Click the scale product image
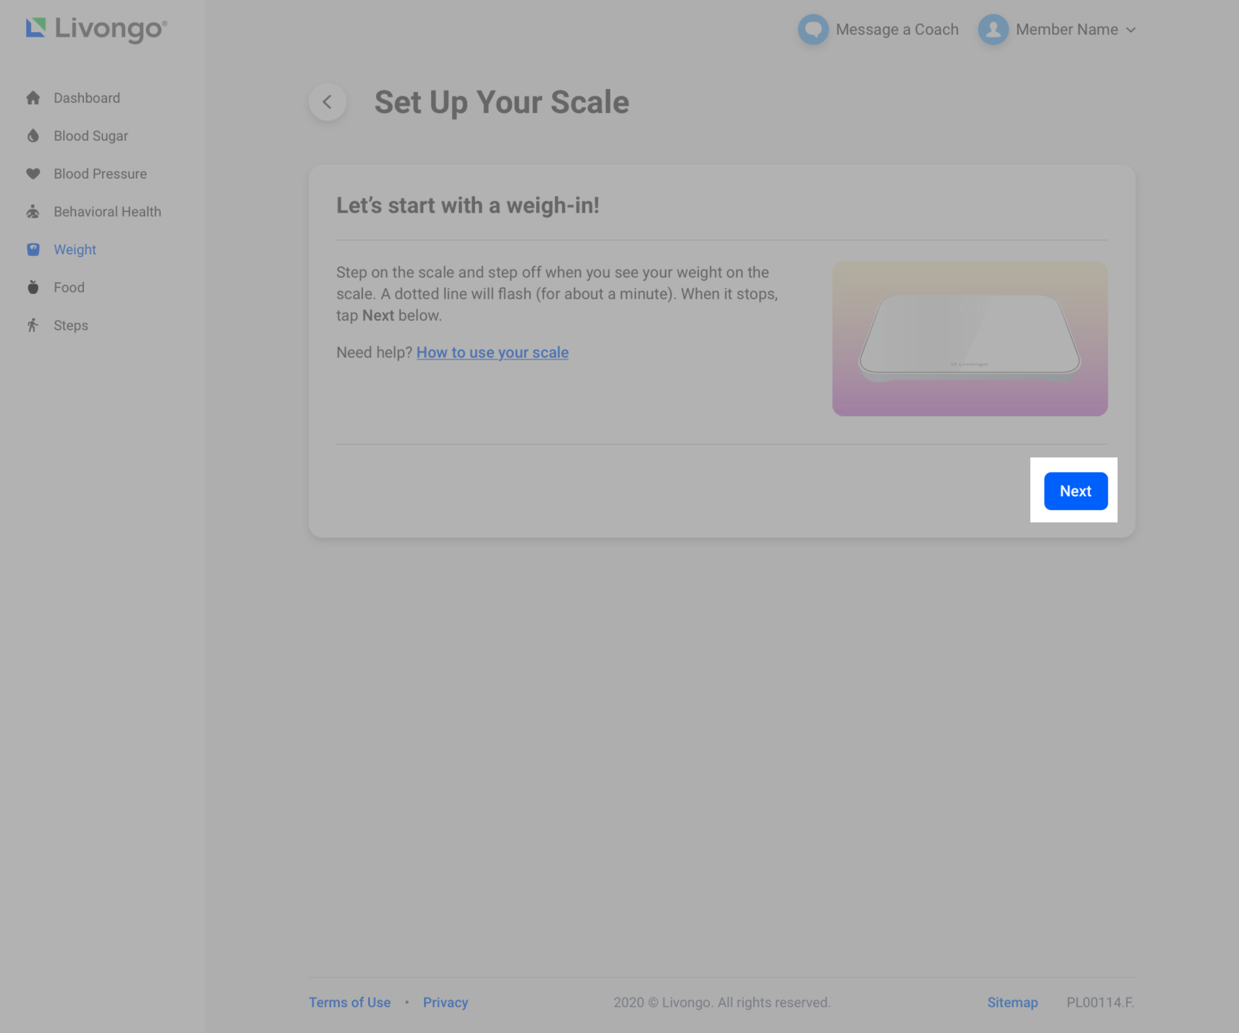Image resolution: width=1239 pixels, height=1033 pixels. coord(969,339)
